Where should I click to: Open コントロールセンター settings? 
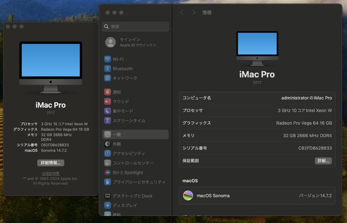(x=132, y=163)
